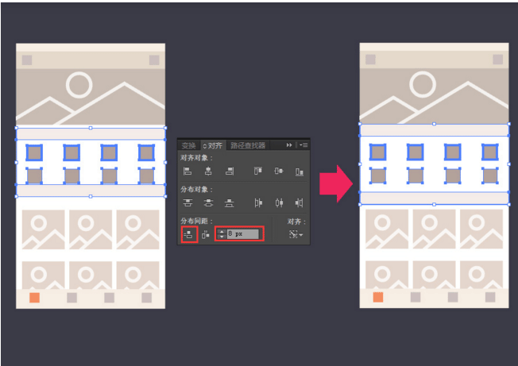Select the orange square in left mockup footer

[x=35, y=298]
